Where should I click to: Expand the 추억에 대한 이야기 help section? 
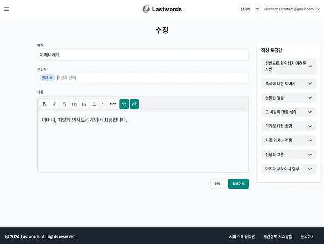[289, 83]
